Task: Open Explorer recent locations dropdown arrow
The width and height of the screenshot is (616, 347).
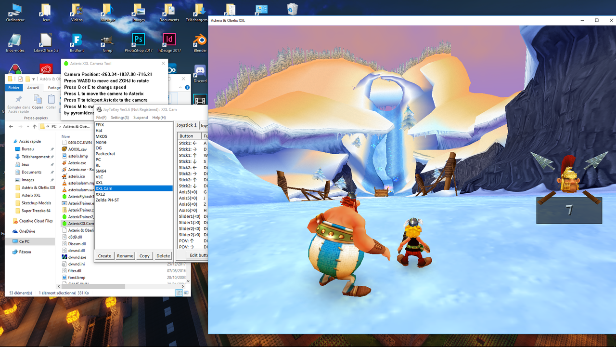Action: (x=27, y=126)
